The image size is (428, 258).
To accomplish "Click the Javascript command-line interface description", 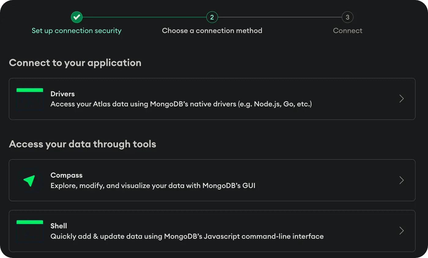I will click(x=187, y=236).
